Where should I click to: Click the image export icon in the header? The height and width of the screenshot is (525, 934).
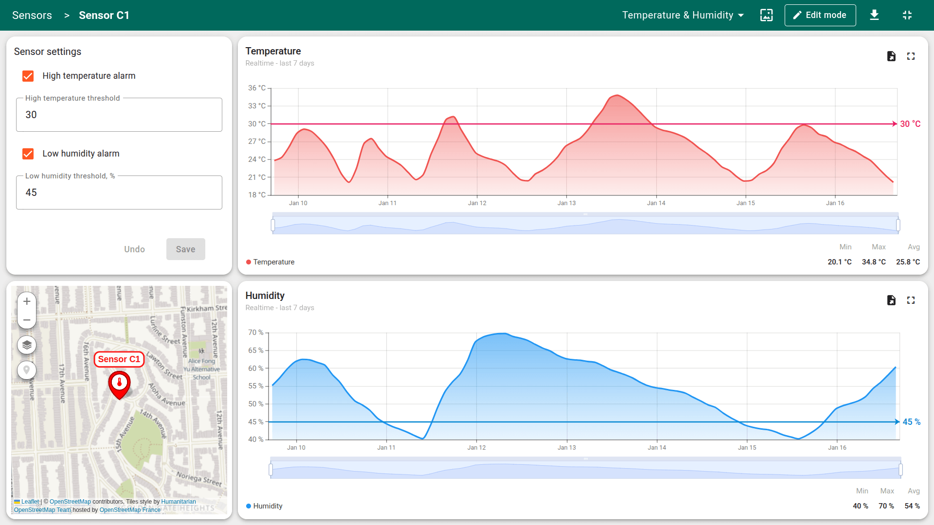click(767, 15)
